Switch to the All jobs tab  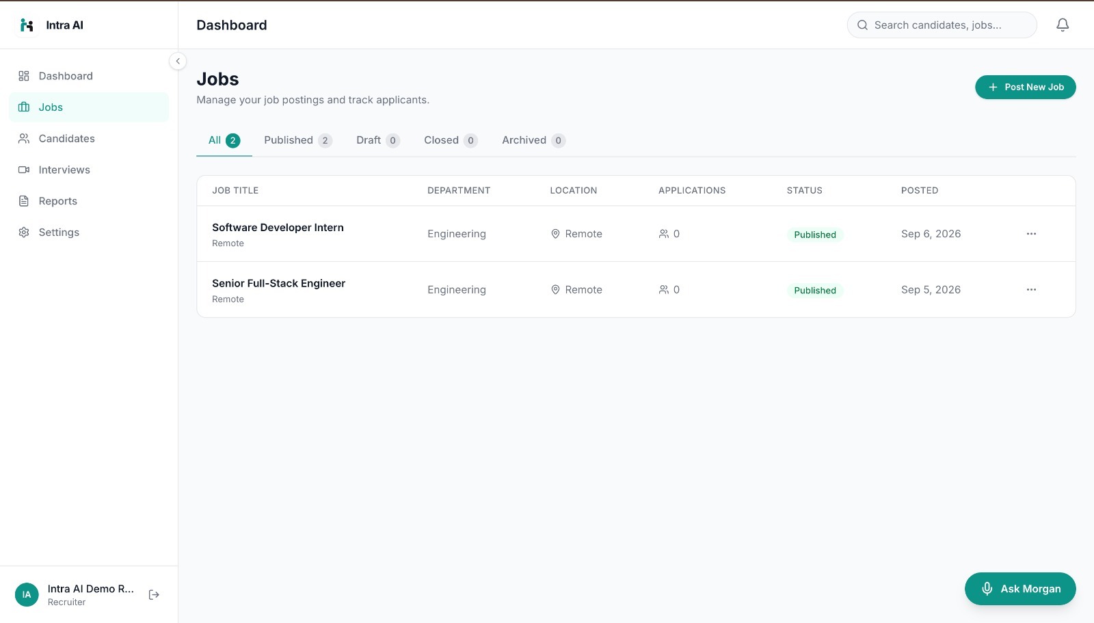(x=224, y=141)
